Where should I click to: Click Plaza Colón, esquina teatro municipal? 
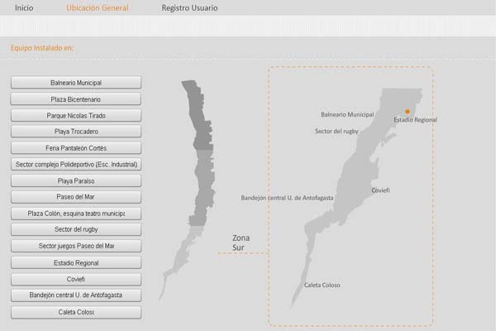(76, 213)
